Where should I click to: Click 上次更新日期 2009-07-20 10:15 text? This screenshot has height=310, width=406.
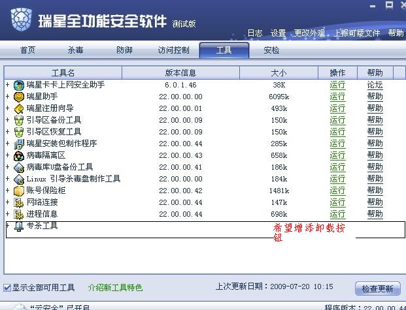pos(274,287)
